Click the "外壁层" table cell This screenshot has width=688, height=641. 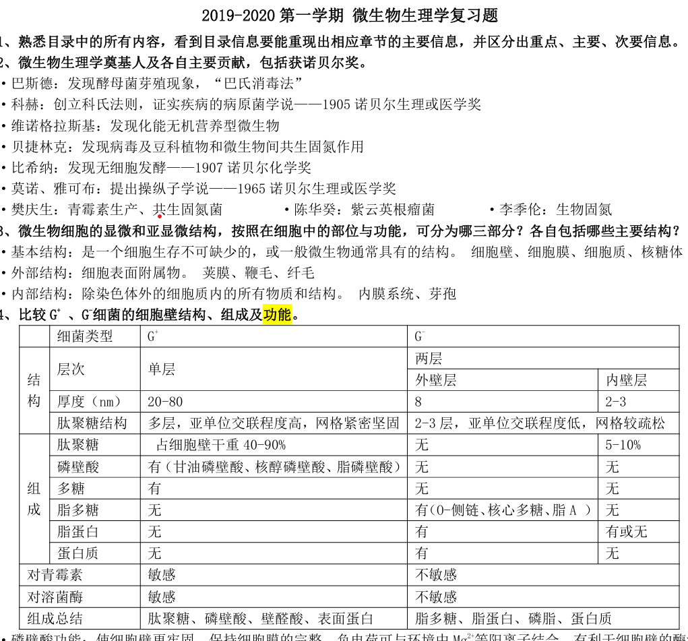coord(436,380)
